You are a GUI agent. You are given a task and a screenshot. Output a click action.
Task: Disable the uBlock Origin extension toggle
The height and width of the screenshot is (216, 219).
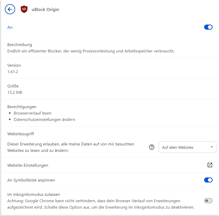coord(208,27)
